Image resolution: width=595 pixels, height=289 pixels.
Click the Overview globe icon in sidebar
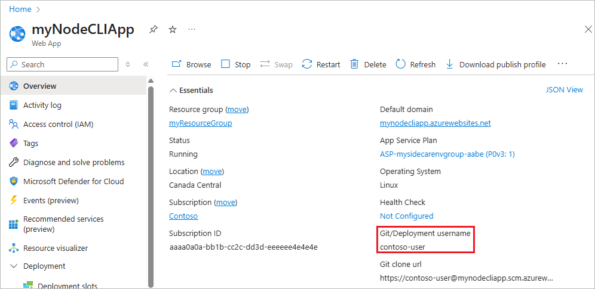click(x=14, y=86)
